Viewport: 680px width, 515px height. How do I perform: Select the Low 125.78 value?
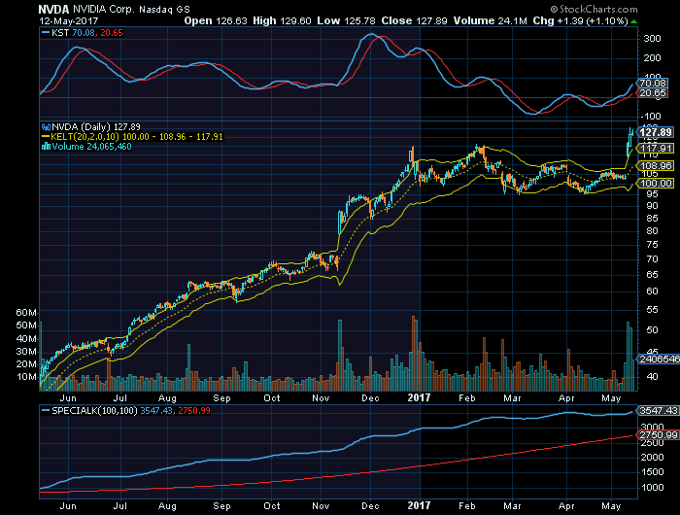pos(347,20)
